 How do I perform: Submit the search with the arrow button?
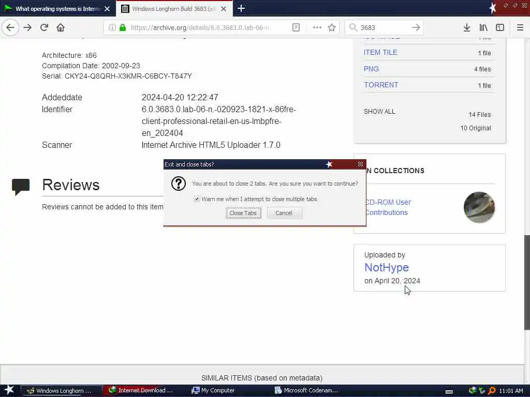[x=416, y=27]
